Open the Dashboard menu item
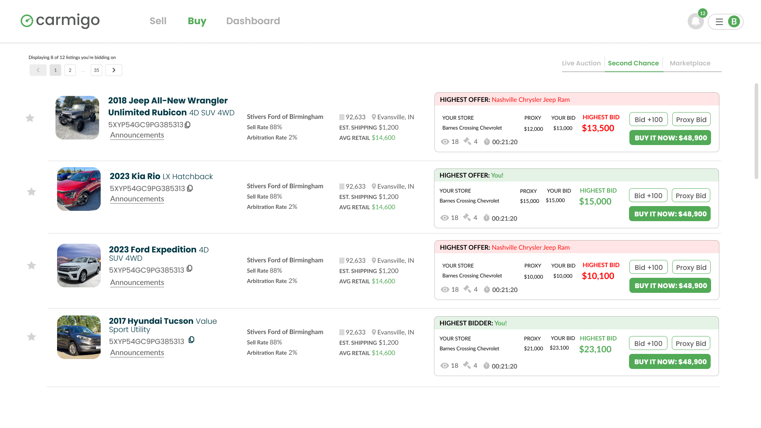Viewport: 761px width, 428px height. tap(253, 21)
